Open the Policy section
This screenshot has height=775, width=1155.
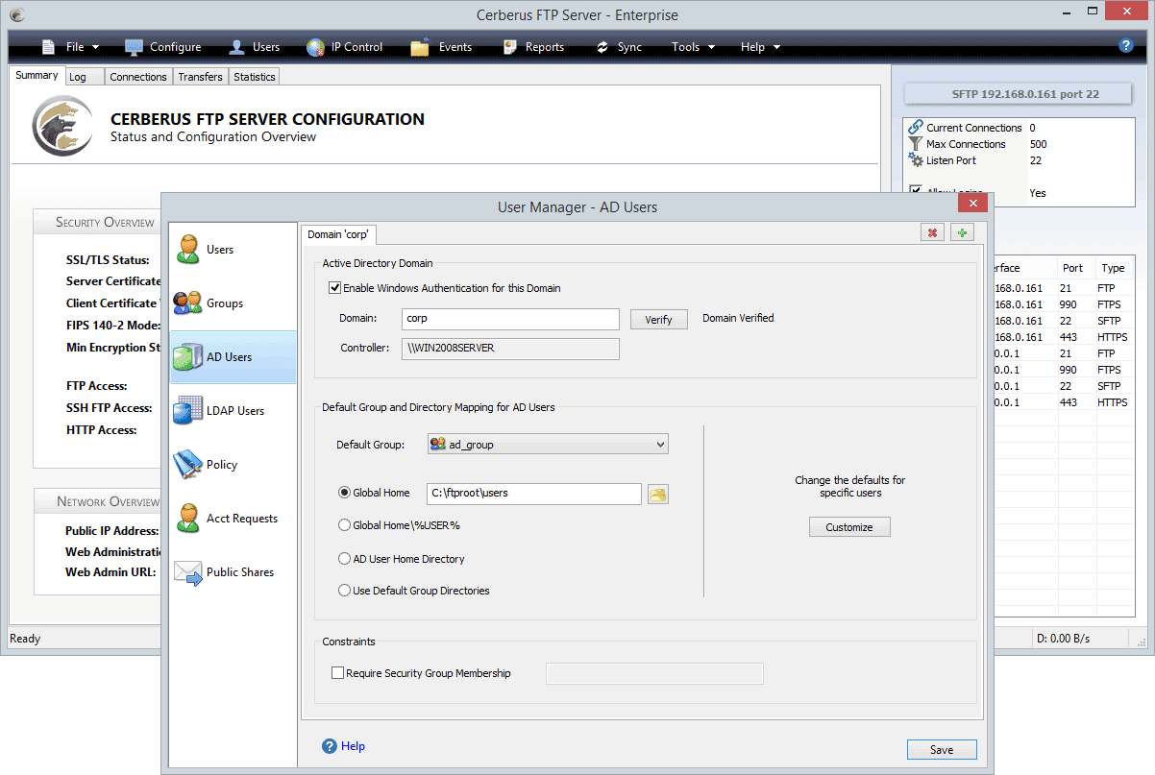point(233,465)
